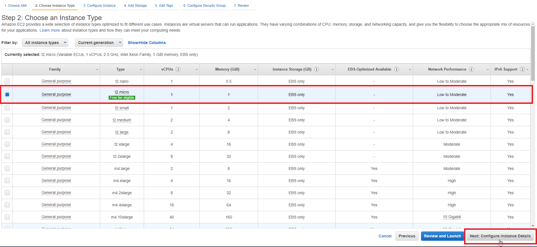Click the Cancel link
The height and width of the screenshot is (247, 537).
click(385, 236)
